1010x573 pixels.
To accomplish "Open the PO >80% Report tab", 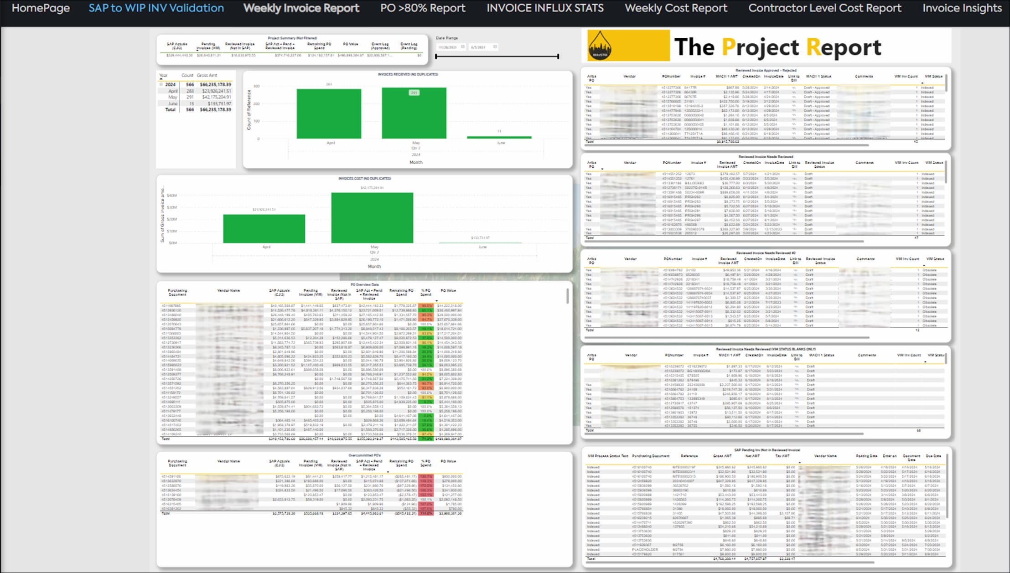I will 423,8.
